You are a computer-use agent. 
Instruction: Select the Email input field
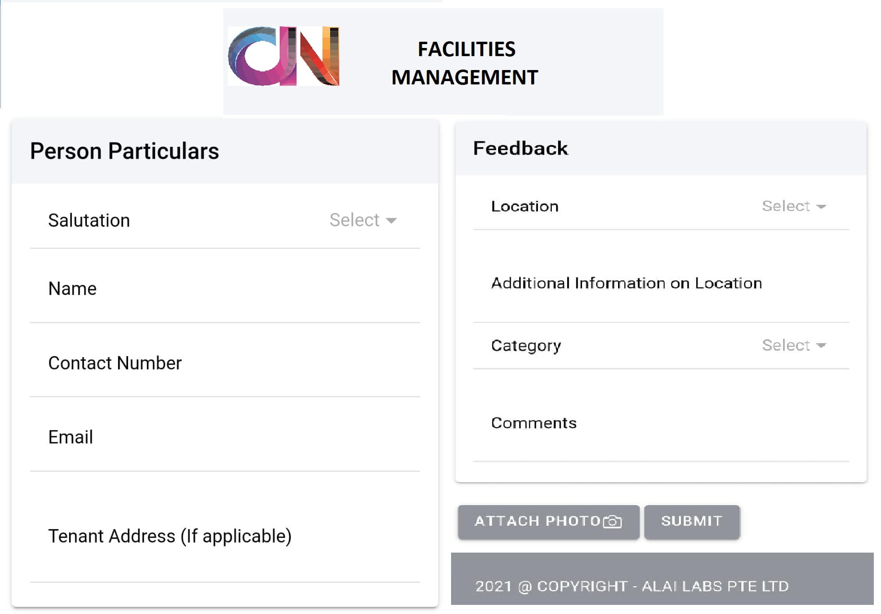[x=225, y=437]
